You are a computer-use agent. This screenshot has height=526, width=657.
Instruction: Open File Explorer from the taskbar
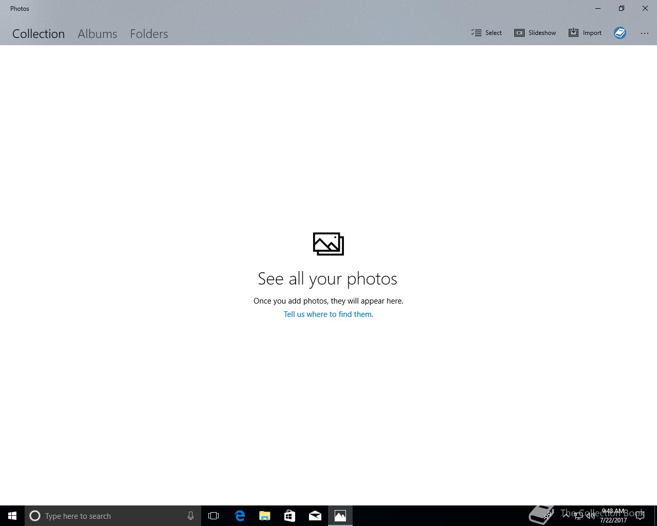pyautogui.click(x=264, y=516)
